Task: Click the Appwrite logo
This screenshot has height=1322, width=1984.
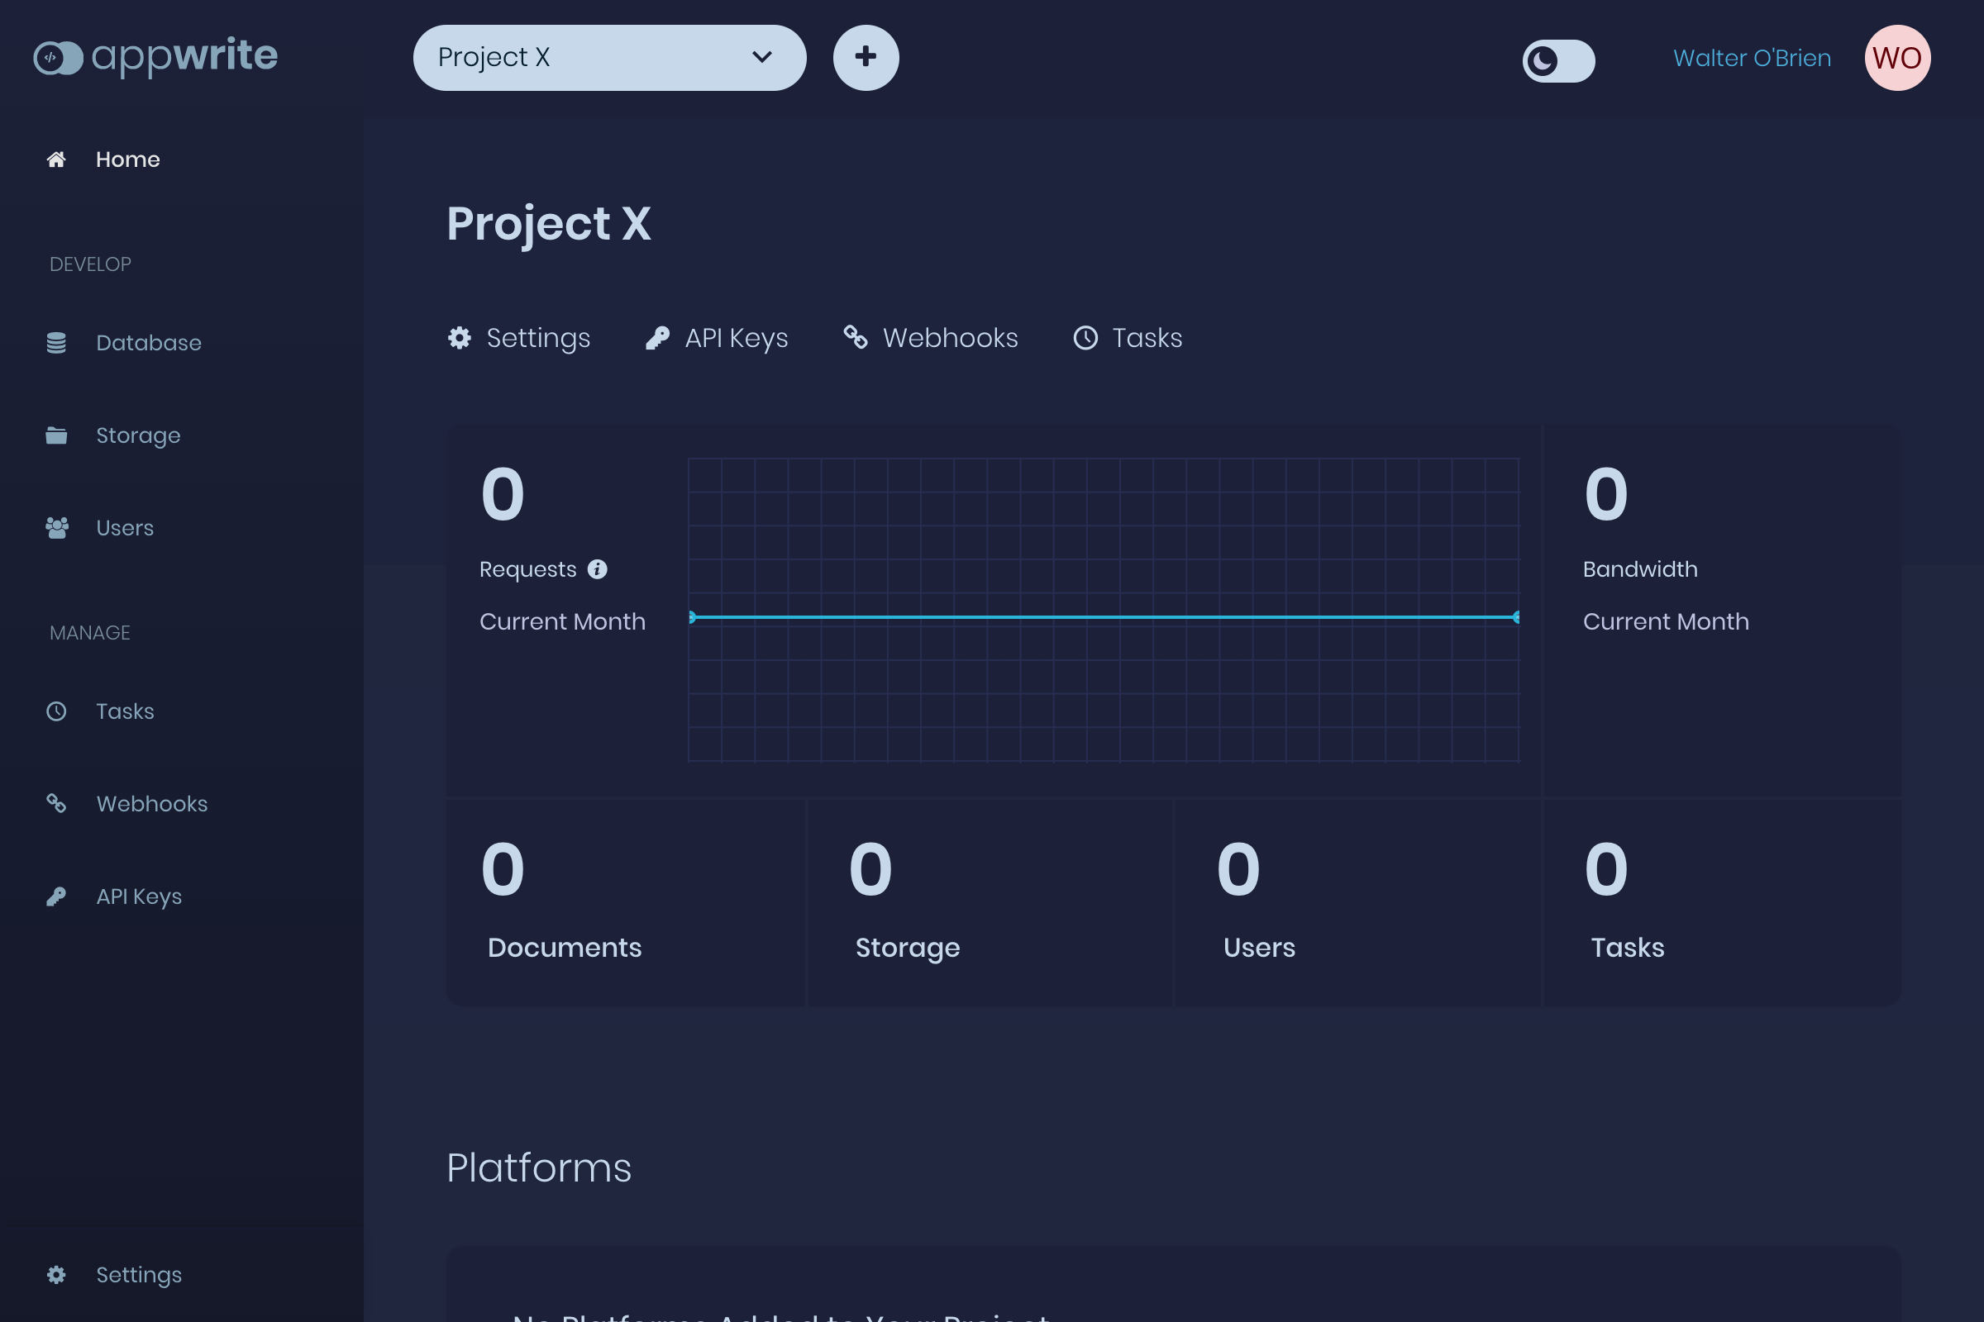Action: (x=155, y=56)
